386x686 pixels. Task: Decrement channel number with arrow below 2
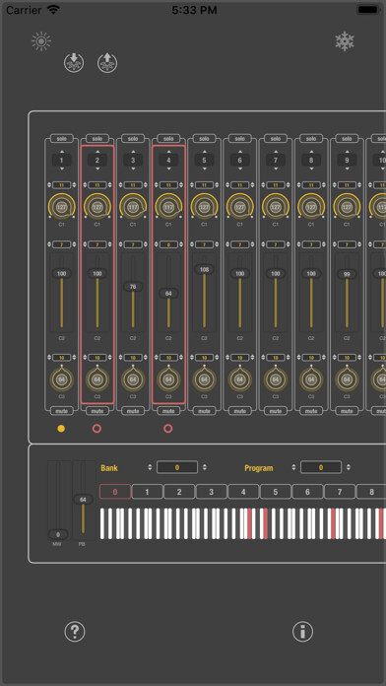(97, 169)
